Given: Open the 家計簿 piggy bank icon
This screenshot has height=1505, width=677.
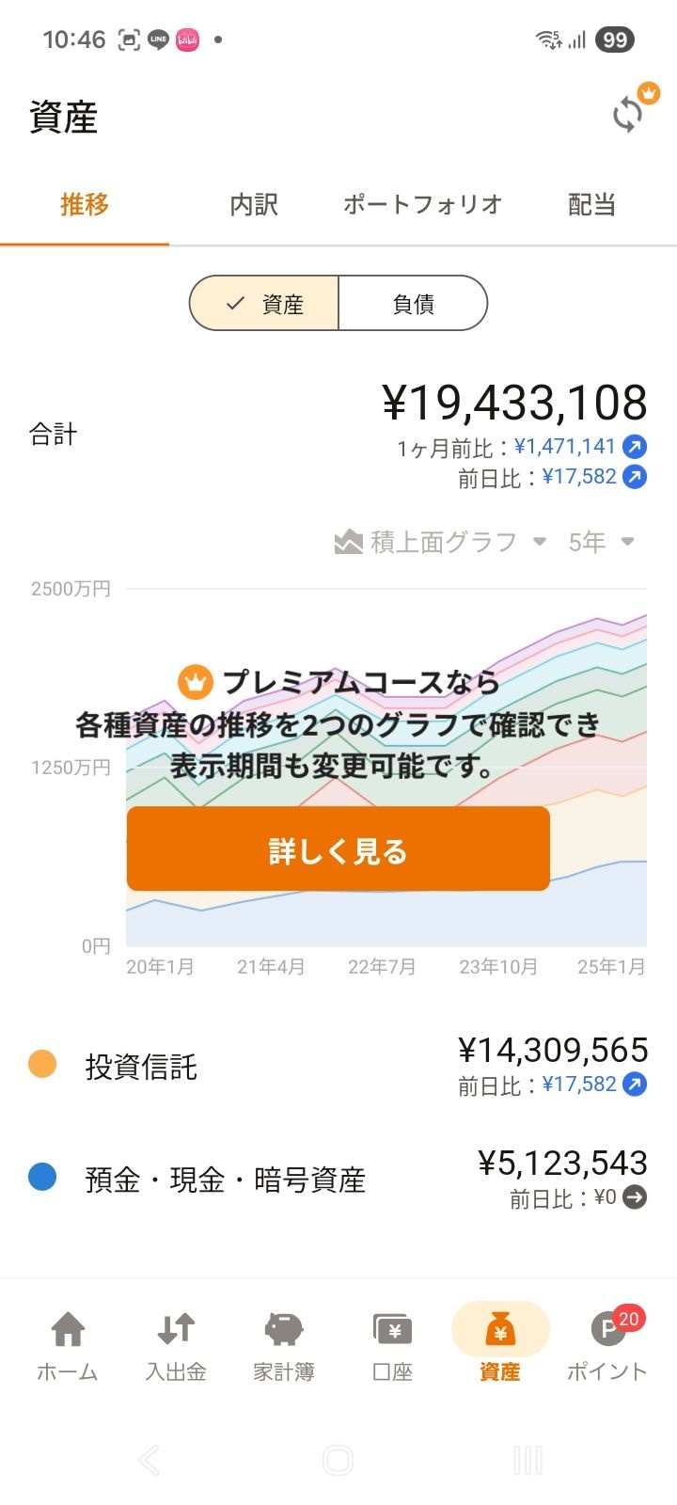Looking at the screenshot, I should click(x=283, y=1329).
